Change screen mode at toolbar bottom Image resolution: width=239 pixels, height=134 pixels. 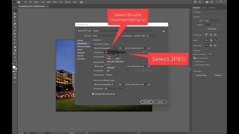coord(15,77)
